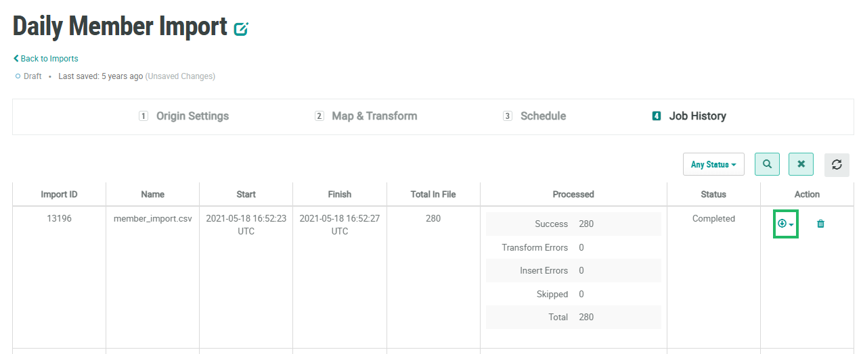This screenshot has height=354, width=861.
Task: Open the Any Status filter dropdown
Action: tap(713, 164)
